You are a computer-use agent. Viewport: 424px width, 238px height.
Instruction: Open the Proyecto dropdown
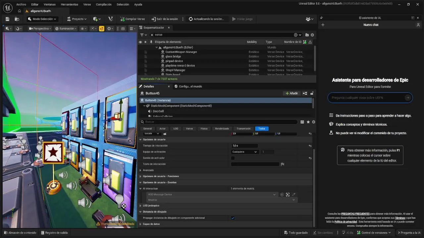click(77, 19)
